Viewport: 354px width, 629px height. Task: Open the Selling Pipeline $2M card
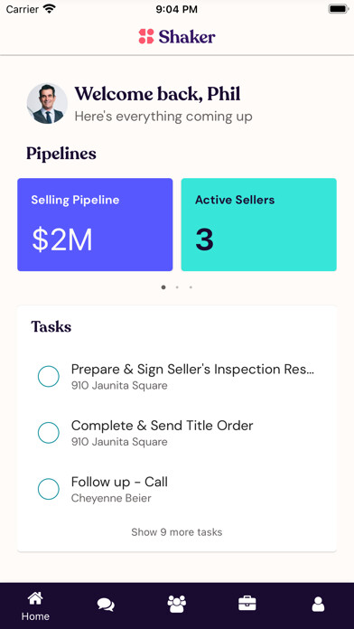[95, 225]
